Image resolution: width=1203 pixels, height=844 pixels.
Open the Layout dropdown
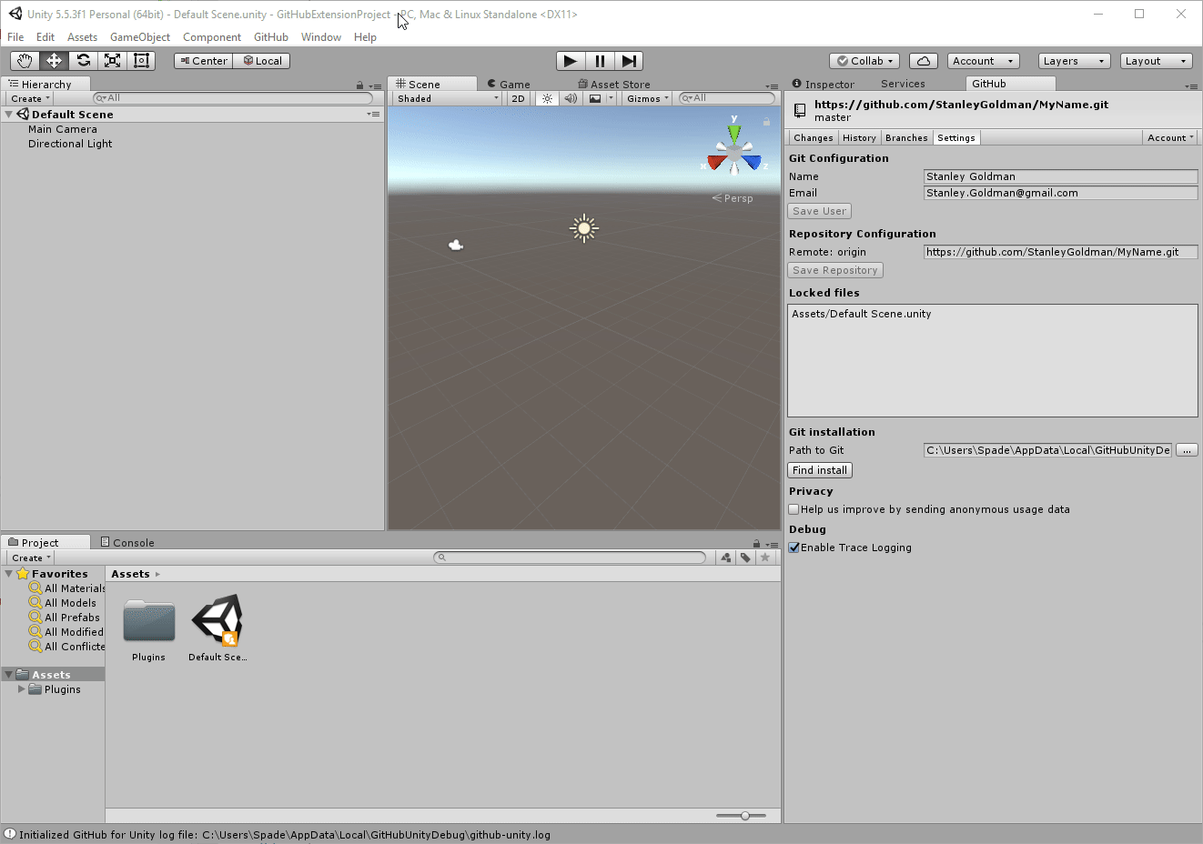tap(1157, 61)
